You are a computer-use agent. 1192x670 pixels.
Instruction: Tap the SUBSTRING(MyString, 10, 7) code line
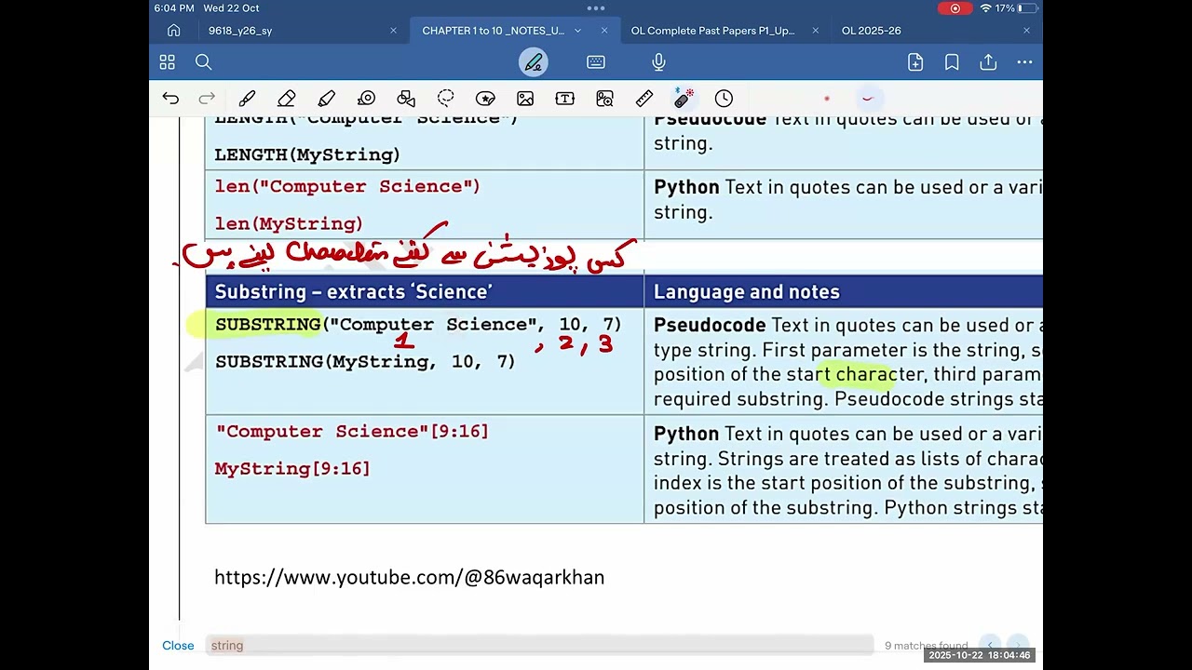(x=365, y=362)
